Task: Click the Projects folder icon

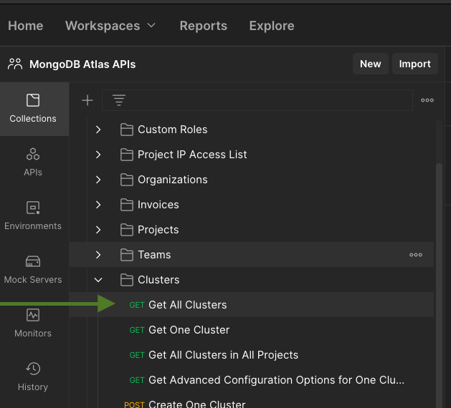Action: pos(127,230)
